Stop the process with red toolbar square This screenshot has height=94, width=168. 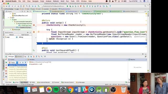(x=81, y=6)
